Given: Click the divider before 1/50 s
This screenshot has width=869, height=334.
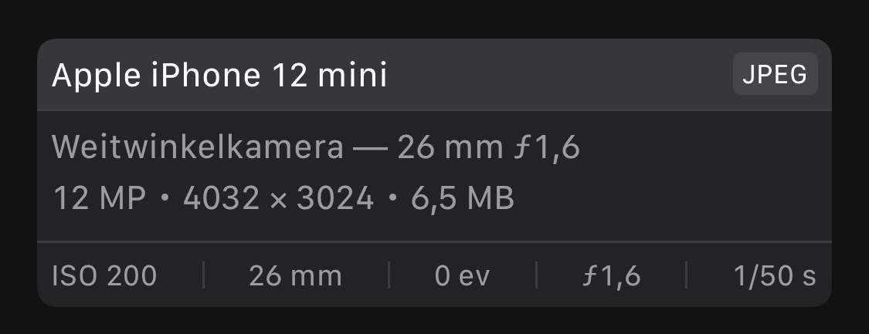Looking at the screenshot, I should pos(685,275).
